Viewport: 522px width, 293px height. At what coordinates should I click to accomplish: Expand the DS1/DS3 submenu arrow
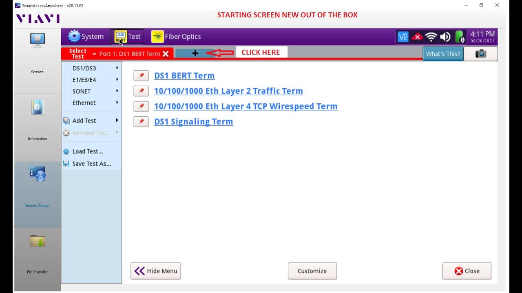[117, 68]
